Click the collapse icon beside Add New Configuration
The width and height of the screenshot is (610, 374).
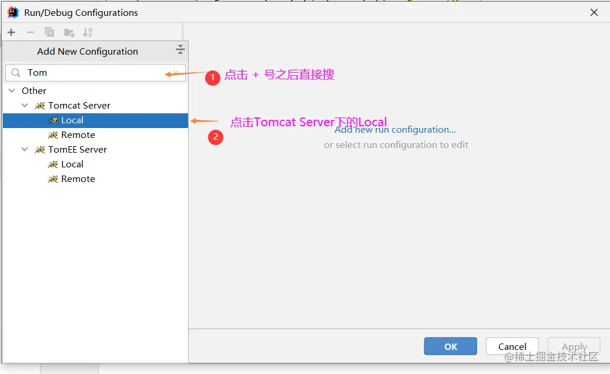coord(180,49)
